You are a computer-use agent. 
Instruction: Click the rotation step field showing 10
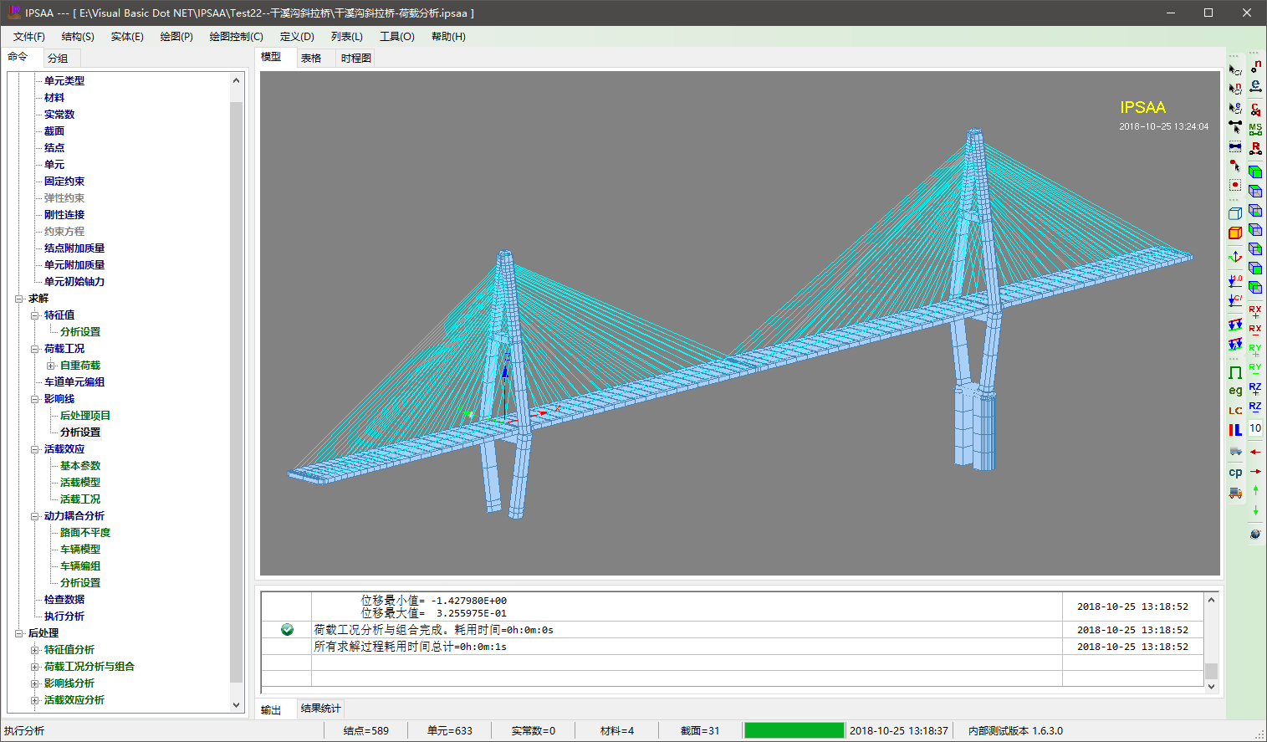coord(1255,428)
